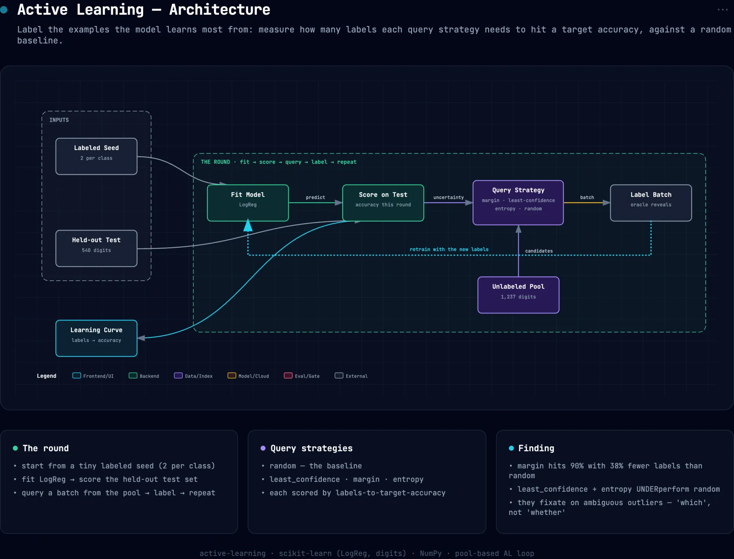Select the Held-out Test node
This screenshot has width=734, height=559.
click(96, 248)
